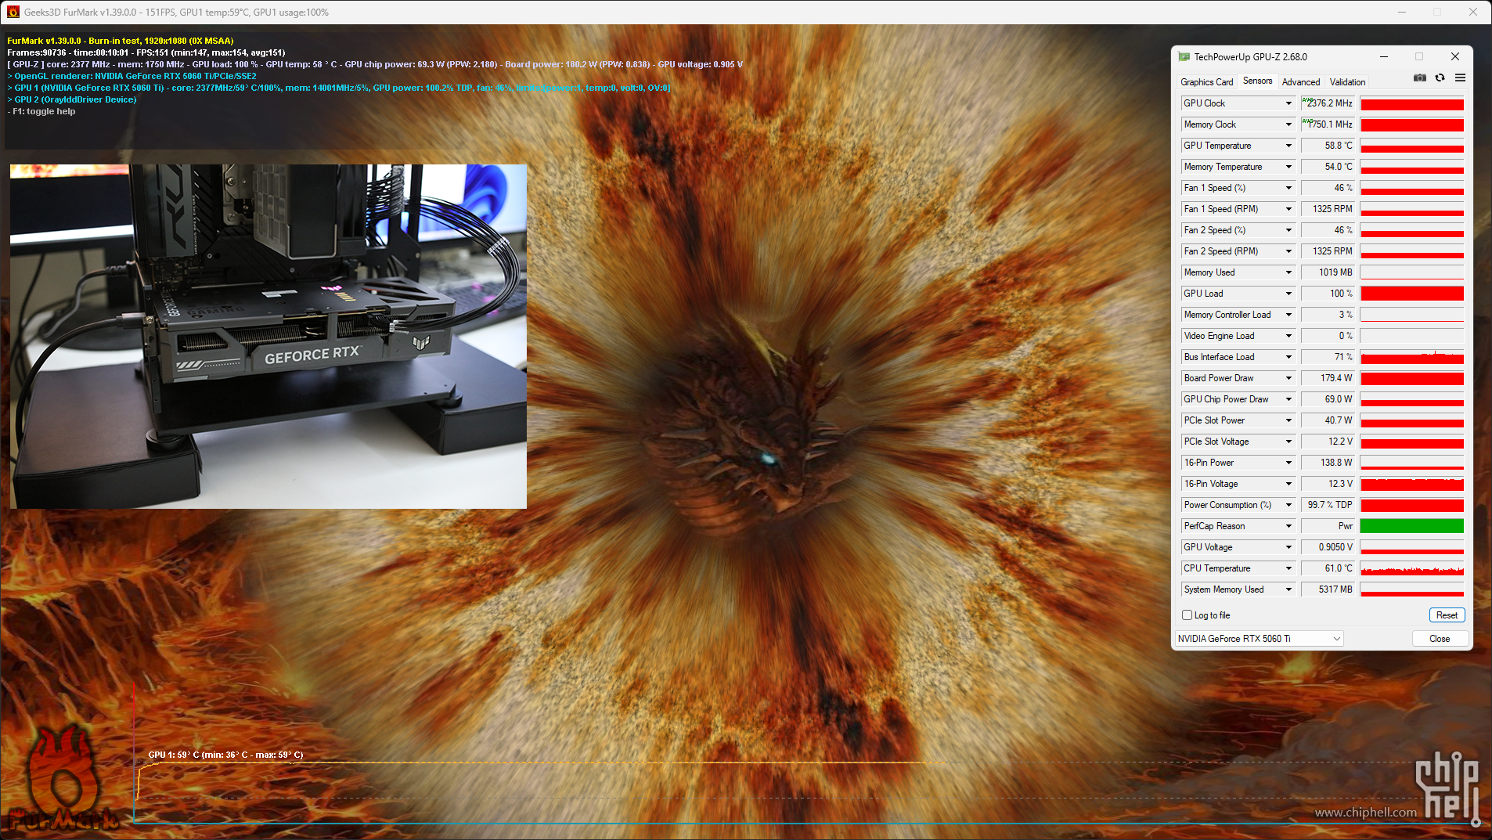This screenshot has height=840, width=1492.
Task: Take a GPU-Z screenshot with camera icon
Action: coord(1419,78)
